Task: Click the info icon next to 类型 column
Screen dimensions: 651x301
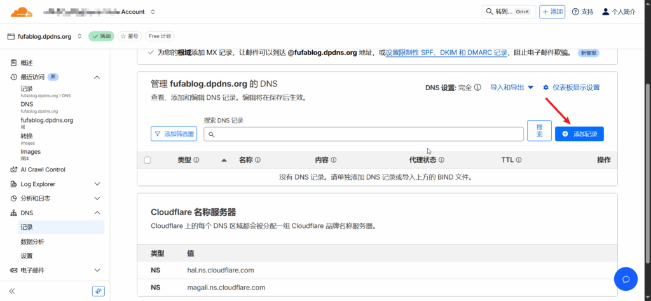Action: point(196,160)
